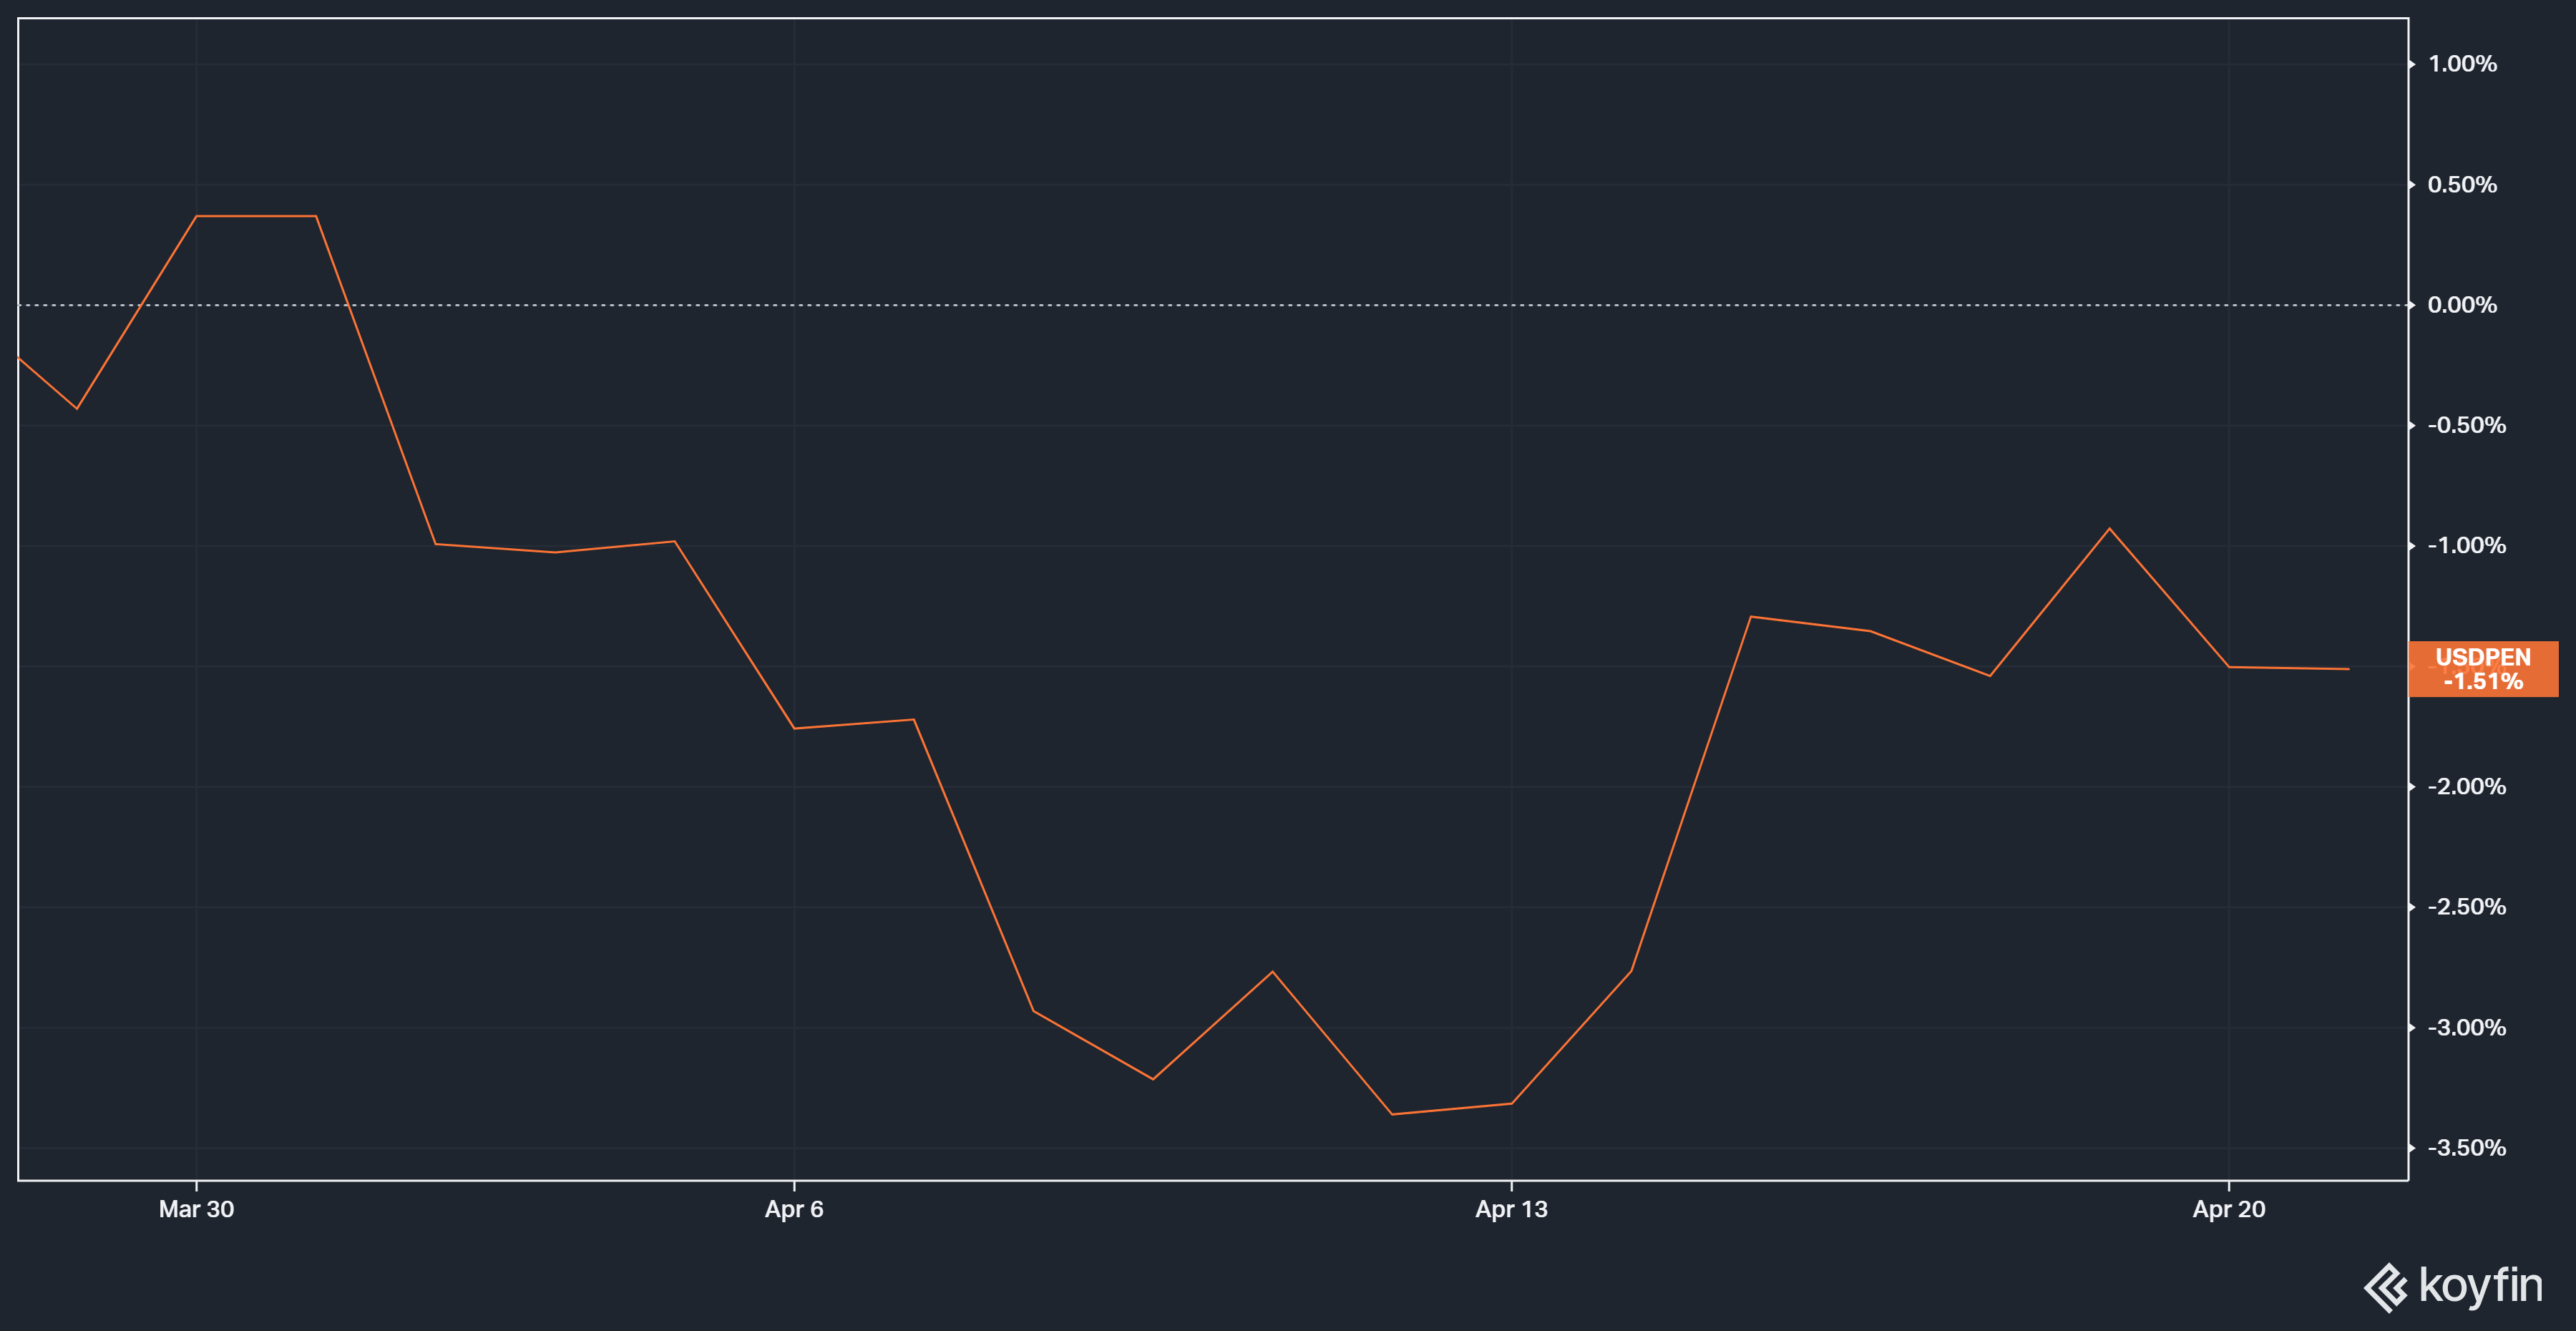Click the line's right endpoint after Apr 20
This screenshot has height=1331, width=2576.
[x=2348, y=669]
